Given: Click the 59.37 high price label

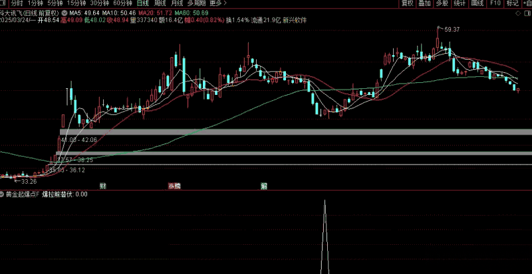Looking at the screenshot, I should tap(452, 29).
